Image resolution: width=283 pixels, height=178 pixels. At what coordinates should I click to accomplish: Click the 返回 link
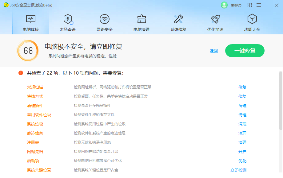pyautogui.click(x=214, y=51)
